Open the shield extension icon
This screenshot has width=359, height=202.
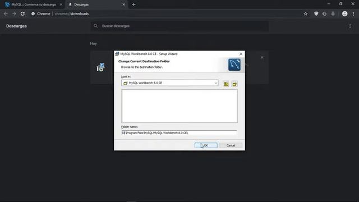tap(316, 13)
